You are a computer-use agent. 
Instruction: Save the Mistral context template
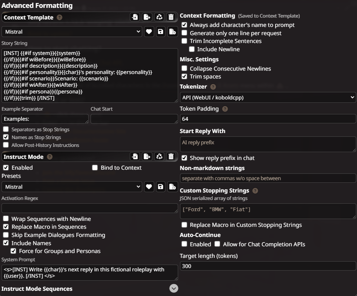click(x=161, y=32)
